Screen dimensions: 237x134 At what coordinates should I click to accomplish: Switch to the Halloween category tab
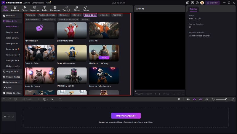64,15
